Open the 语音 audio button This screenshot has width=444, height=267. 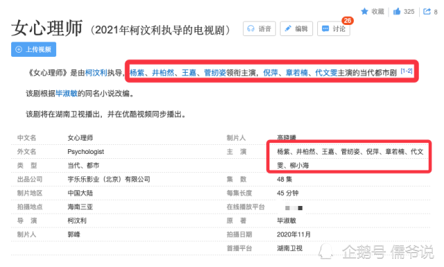[259, 28]
